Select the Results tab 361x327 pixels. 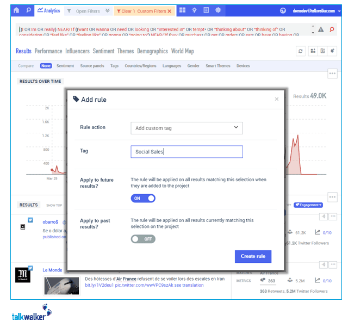[x=23, y=51]
